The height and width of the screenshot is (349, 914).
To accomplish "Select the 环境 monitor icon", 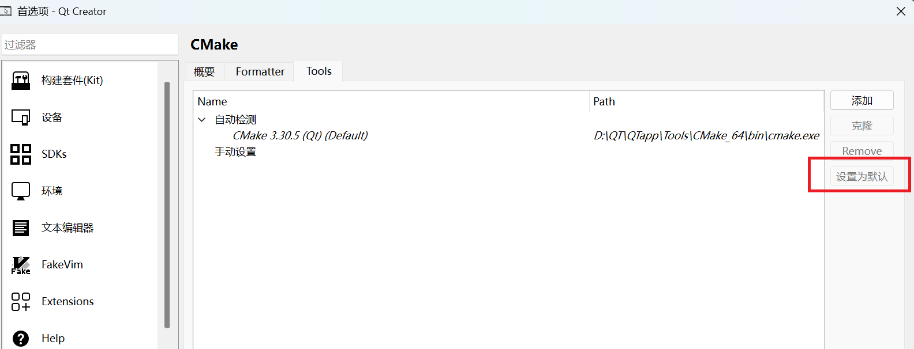I will click(21, 191).
